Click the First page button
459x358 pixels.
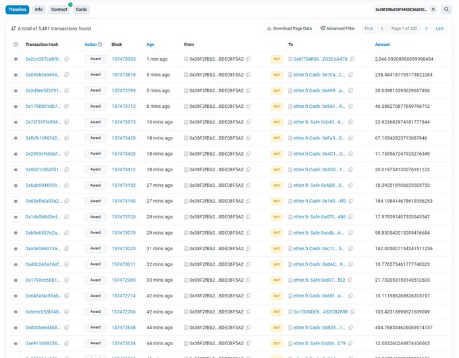pyautogui.click(x=369, y=28)
